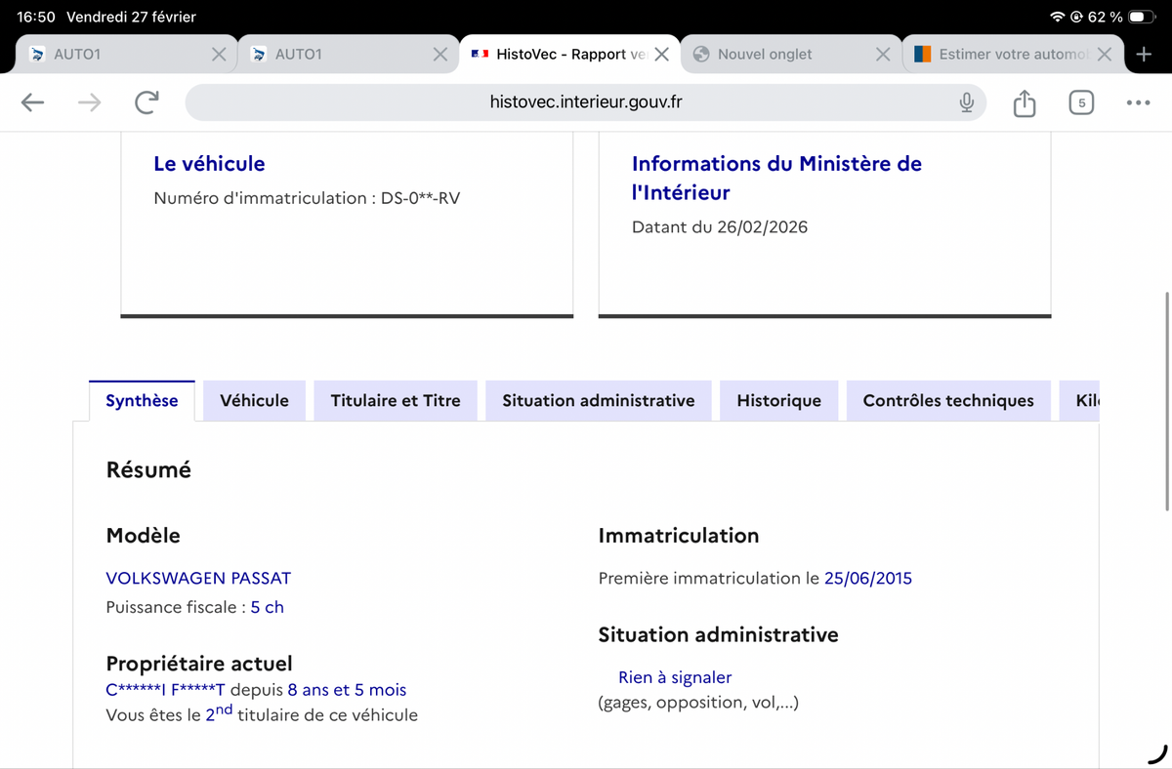The height and width of the screenshot is (769, 1172).
Task: Tap the browser back arrow
Action: point(33,102)
